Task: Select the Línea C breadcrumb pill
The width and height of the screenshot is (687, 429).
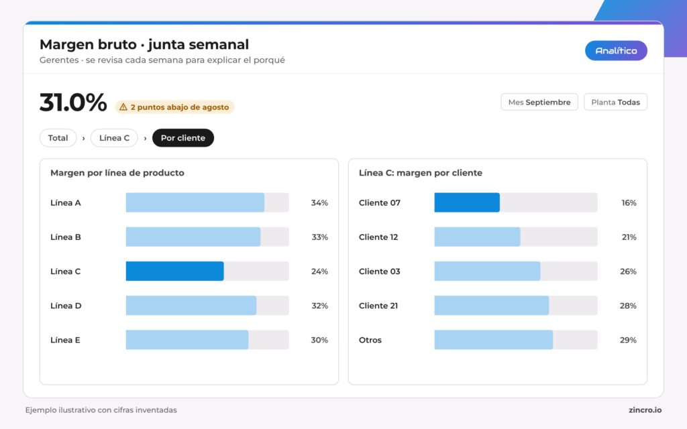Action: pos(114,138)
